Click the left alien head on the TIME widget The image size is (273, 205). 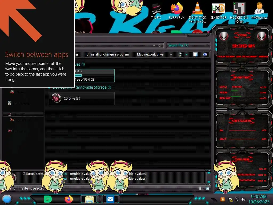(224, 36)
